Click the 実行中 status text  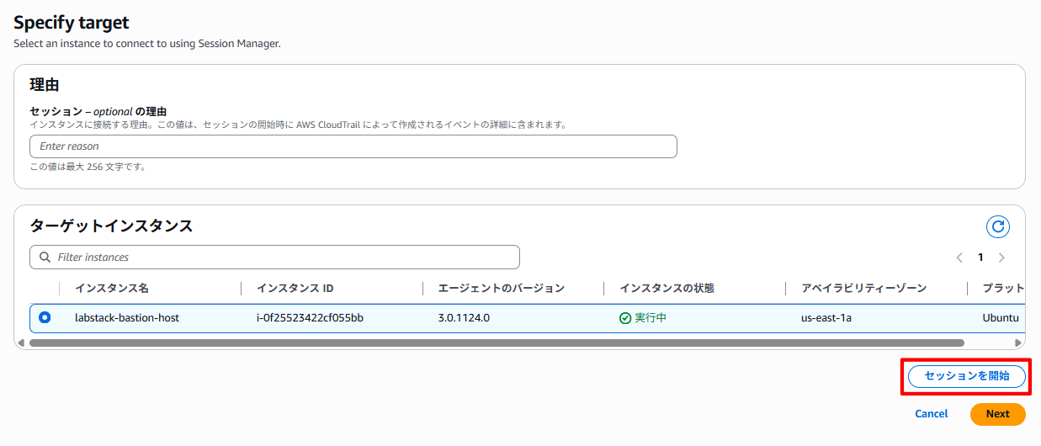pyautogui.click(x=651, y=318)
